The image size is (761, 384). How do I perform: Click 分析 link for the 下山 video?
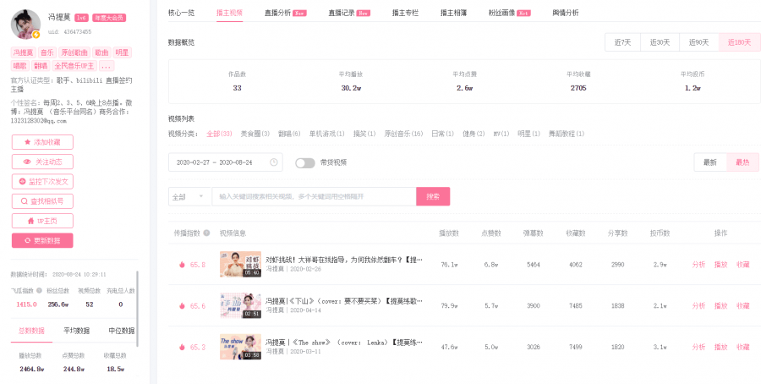tap(698, 306)
